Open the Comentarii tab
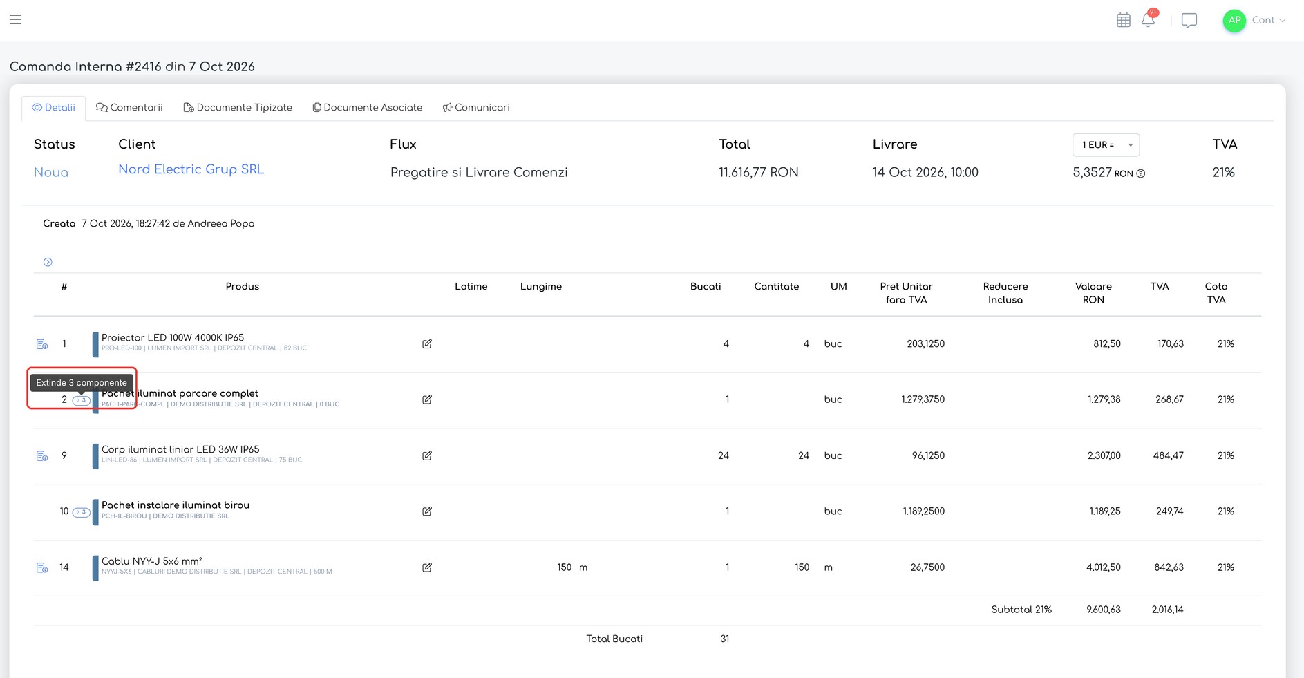The width and height of the screenshot is (1304, 678). click(x=129, y=107)
